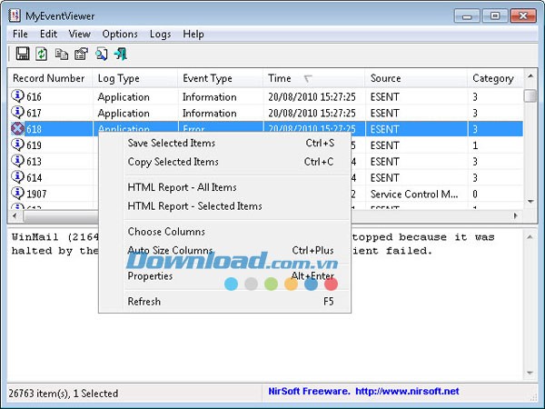The width and height of the screenshot is (545, 409).
Task: Click the information icon of record 617
Action: click(x=17, y=113)
